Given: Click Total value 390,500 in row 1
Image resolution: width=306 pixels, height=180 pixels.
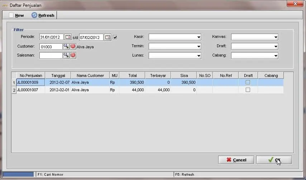Looking at the screenshot, I should pos(132,82).
